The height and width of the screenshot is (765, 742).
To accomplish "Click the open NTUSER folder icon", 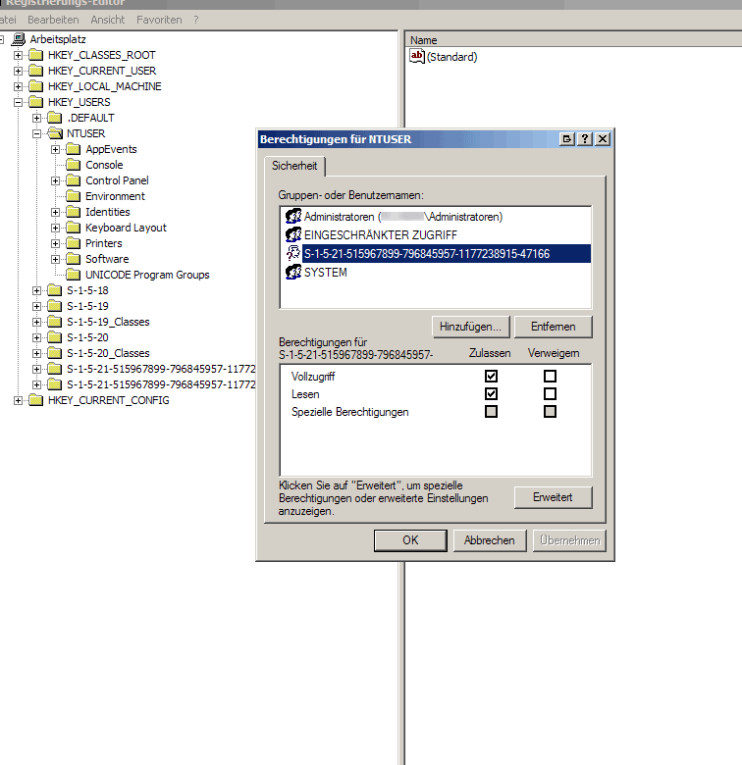I will point(55,133).
